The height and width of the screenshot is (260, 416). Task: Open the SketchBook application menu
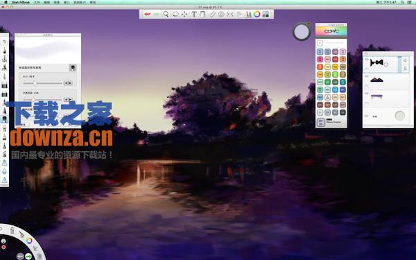[20, 2]
